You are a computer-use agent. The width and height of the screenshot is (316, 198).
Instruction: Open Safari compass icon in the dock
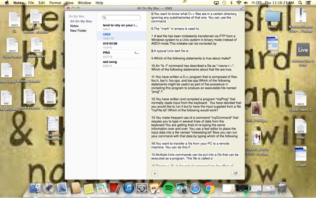pos(195,188)
